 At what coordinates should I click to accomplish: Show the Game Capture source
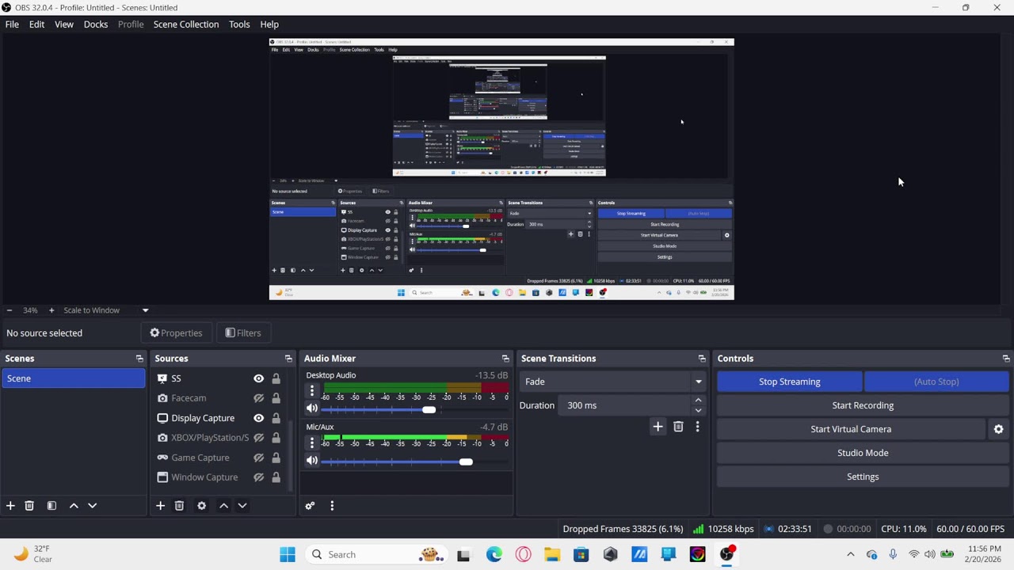pos(258,458)
